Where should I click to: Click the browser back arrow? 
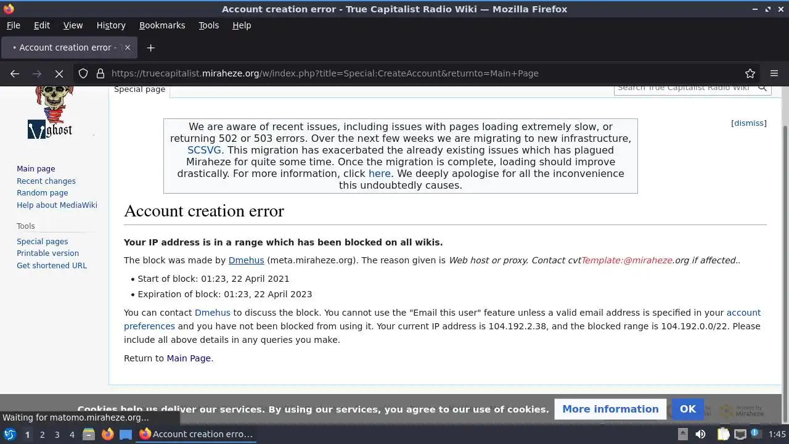[x=15, y=73]
